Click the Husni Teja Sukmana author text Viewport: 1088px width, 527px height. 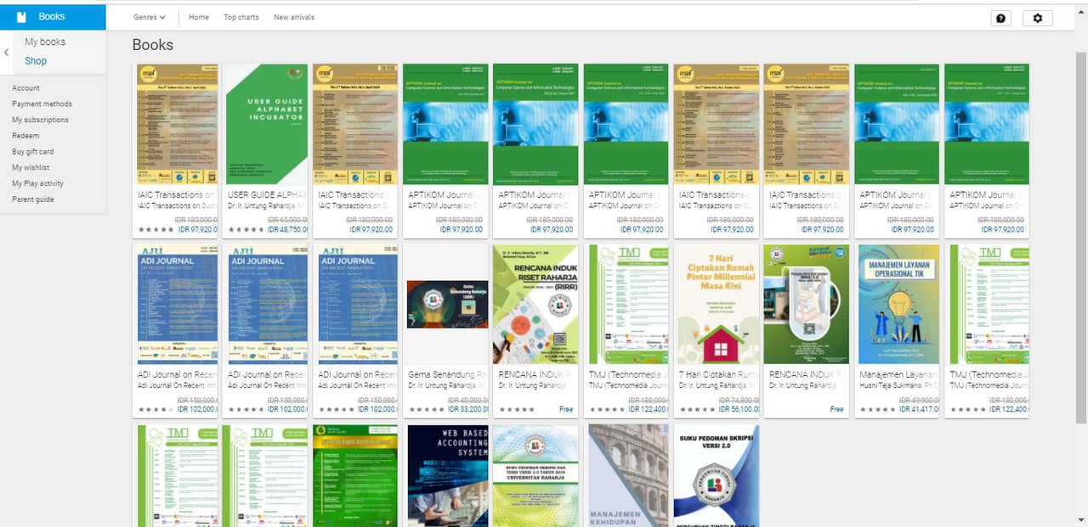897,385
